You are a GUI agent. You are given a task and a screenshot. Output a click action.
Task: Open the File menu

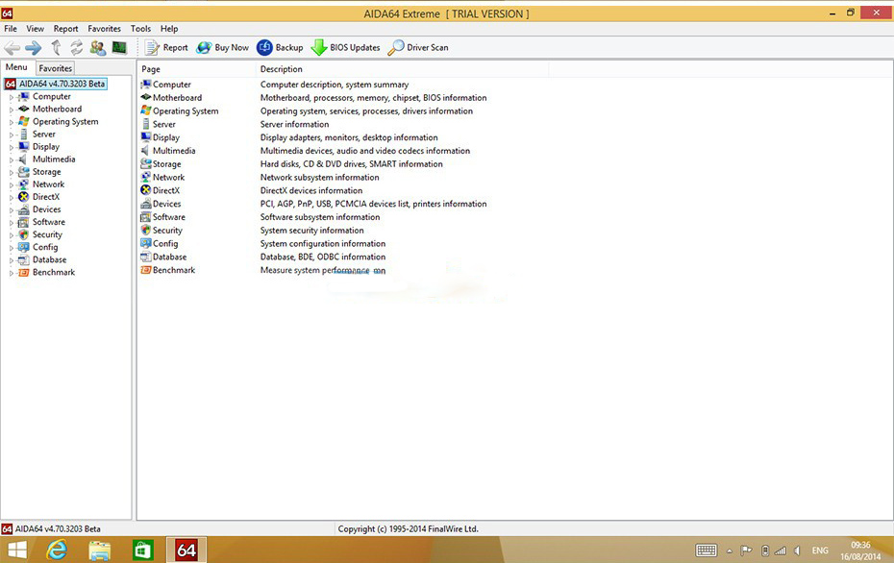coord(11,29)
